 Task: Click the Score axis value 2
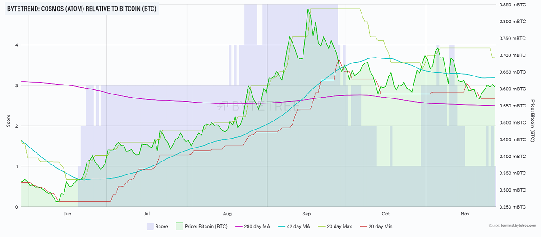click(x=17, y=126)
